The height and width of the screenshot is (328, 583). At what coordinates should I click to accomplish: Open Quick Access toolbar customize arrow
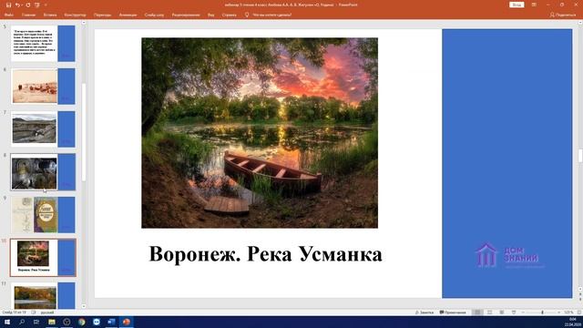46,5
